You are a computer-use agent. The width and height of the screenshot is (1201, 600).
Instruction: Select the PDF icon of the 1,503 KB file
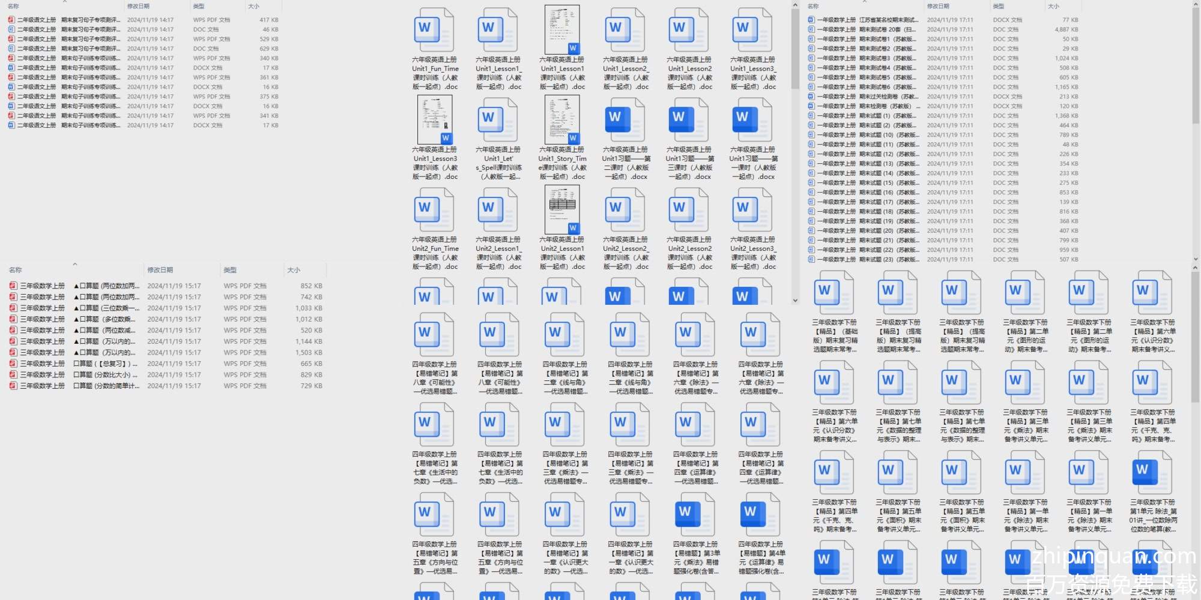click(13, 353)
